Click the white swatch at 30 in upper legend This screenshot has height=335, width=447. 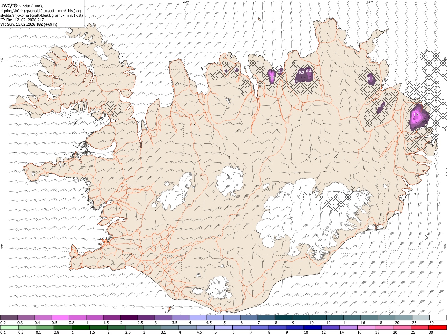tap(438, 318)
